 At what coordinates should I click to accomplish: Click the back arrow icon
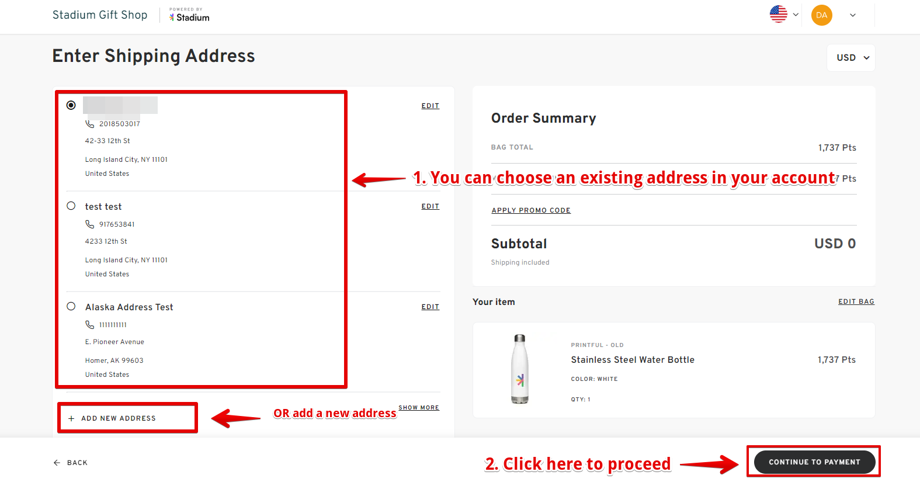click(57, 463)
